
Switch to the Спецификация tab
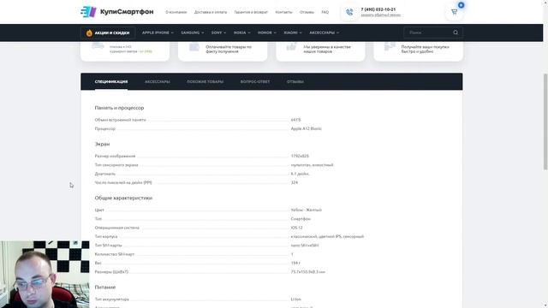[x=111, y=82]
